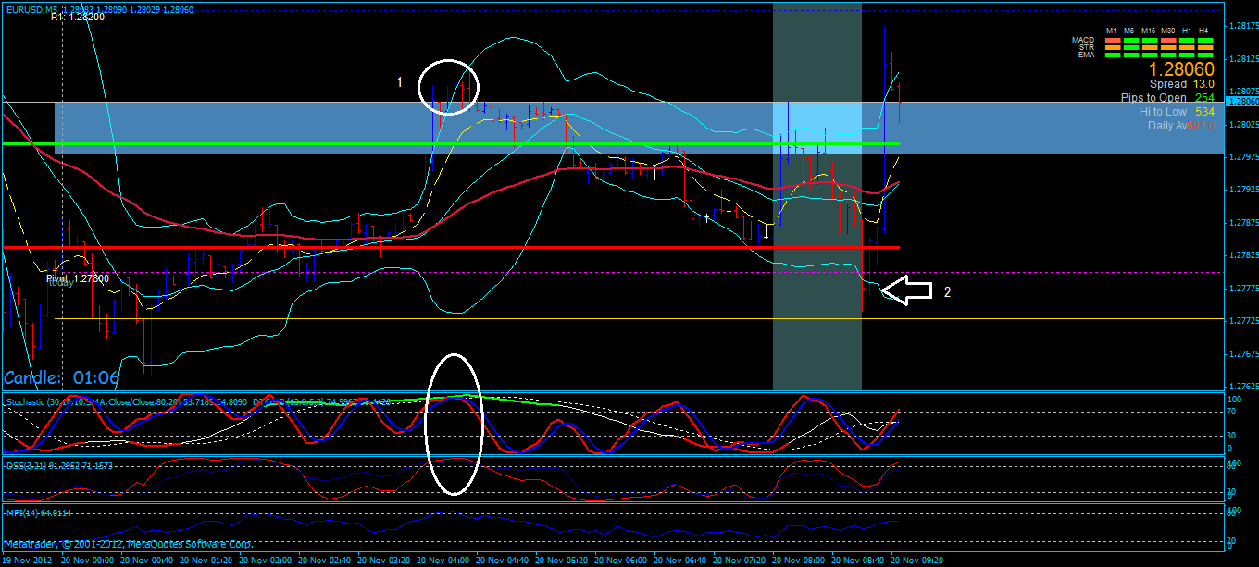Click the Pips to Open value 254
Screen dimensions: 1259x567
click(x=1204, y=97)
